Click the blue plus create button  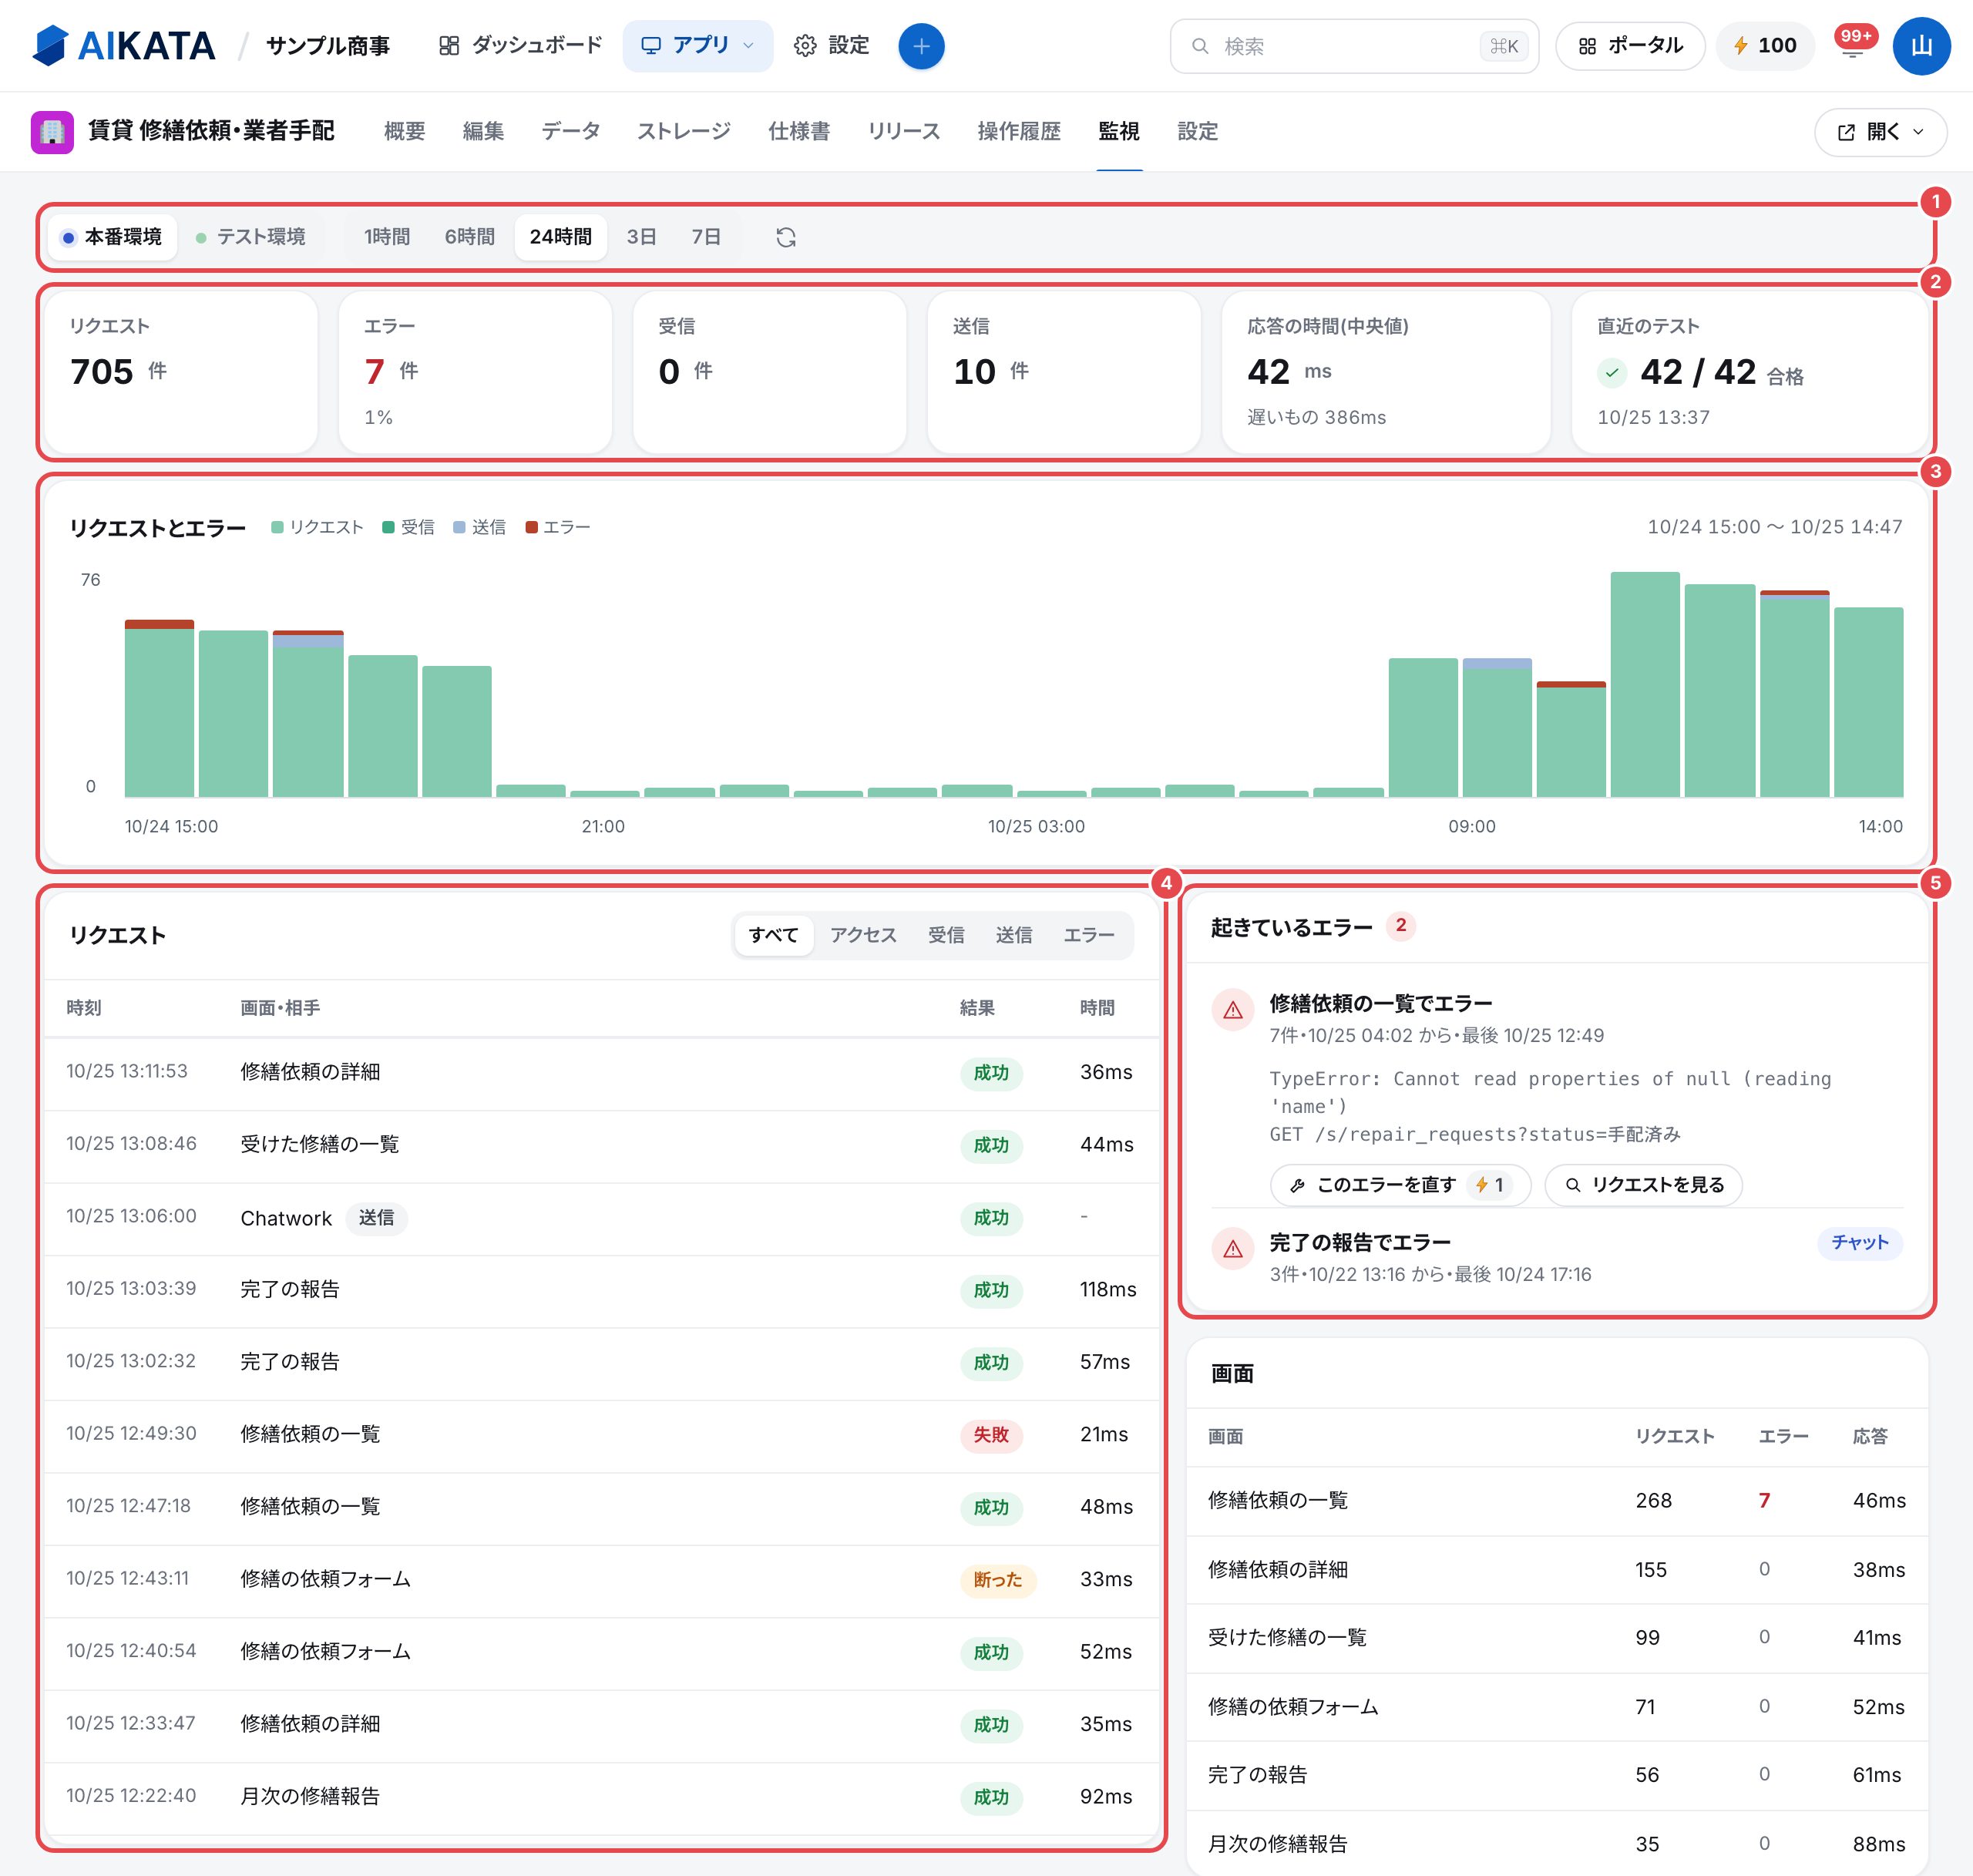pos(920,46)
